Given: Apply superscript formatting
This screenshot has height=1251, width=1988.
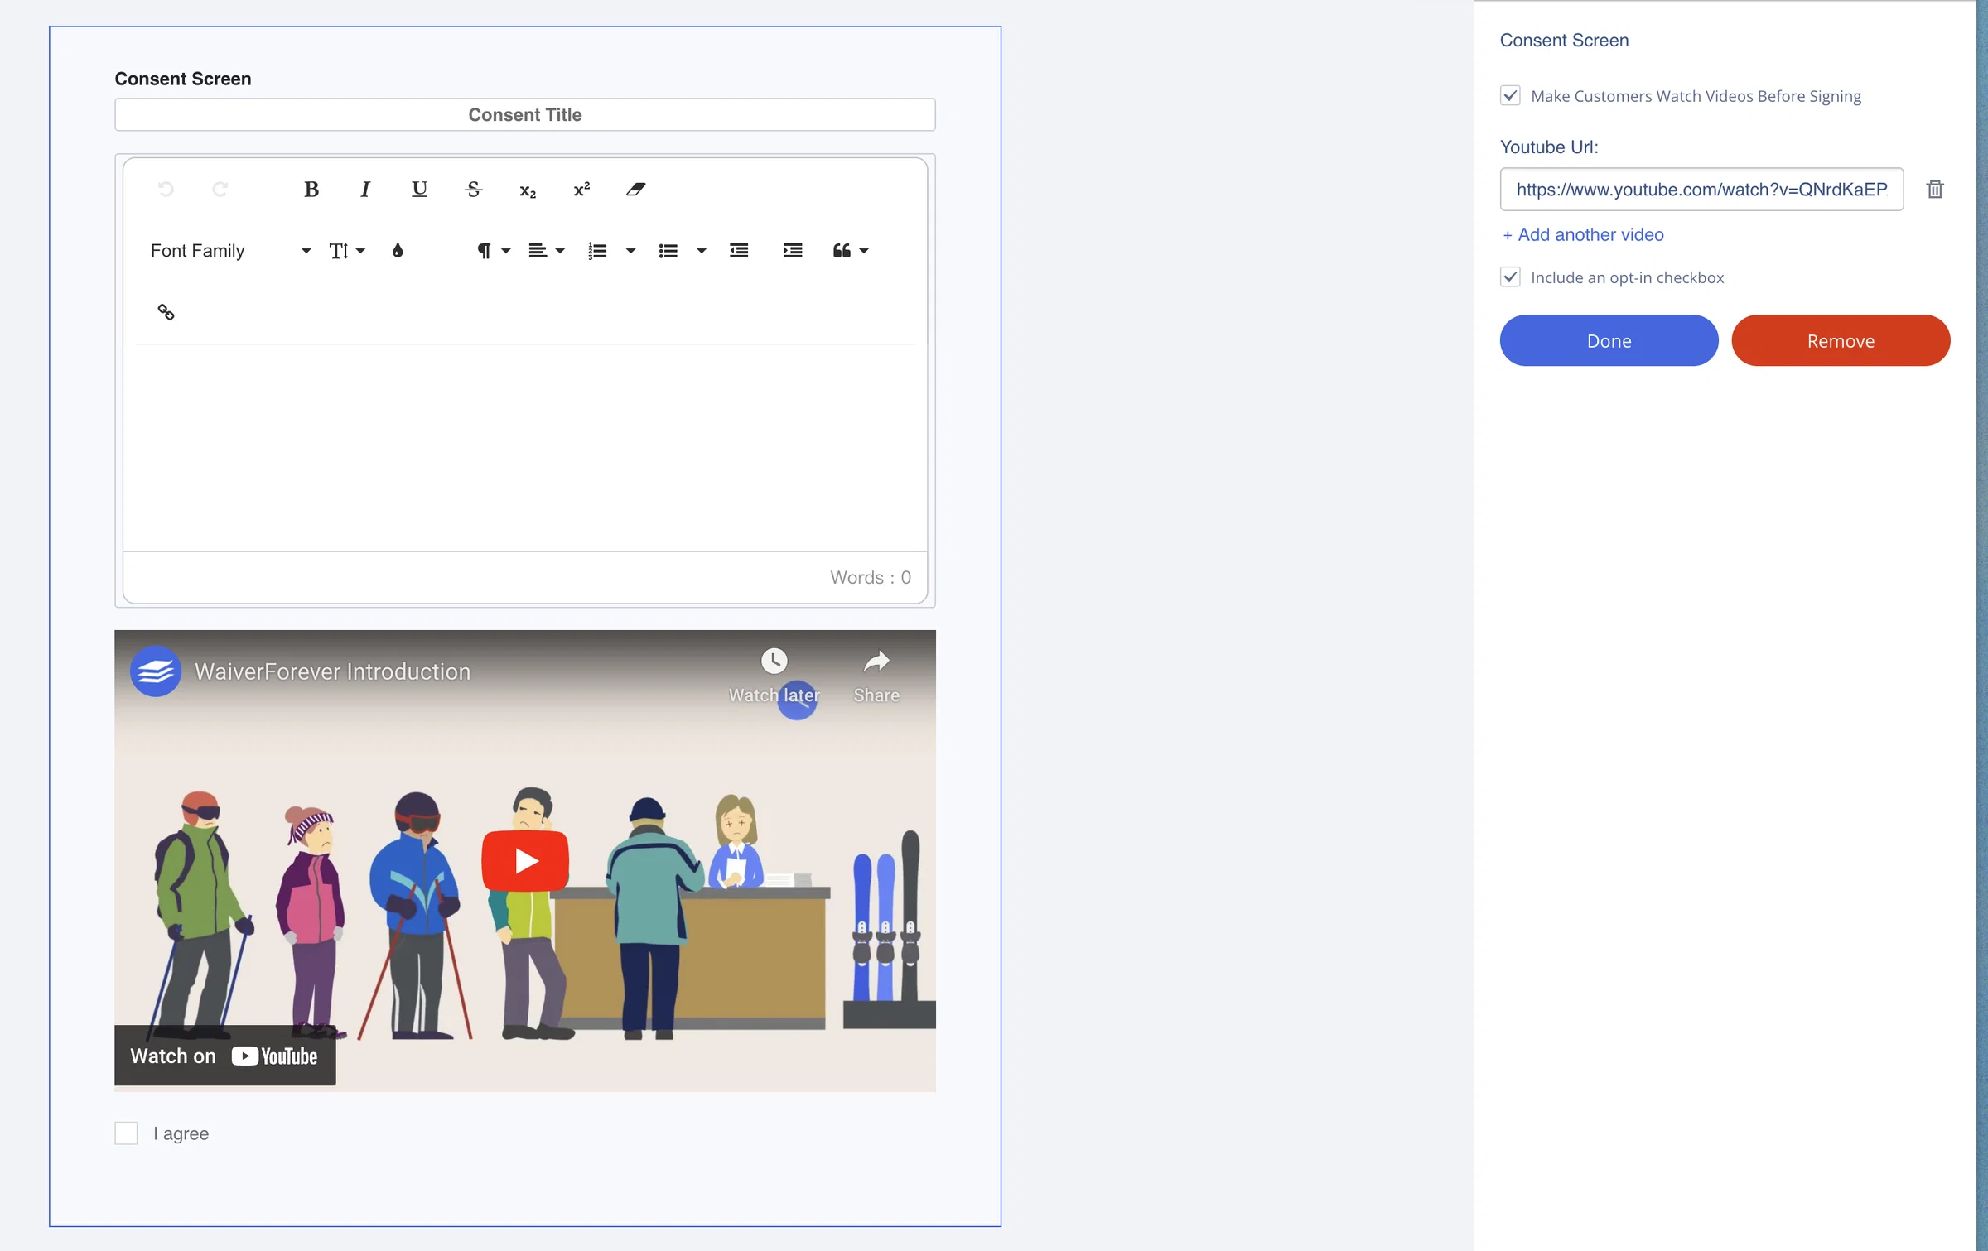Looking at the screenshot, I should click(x=581, y=190).
